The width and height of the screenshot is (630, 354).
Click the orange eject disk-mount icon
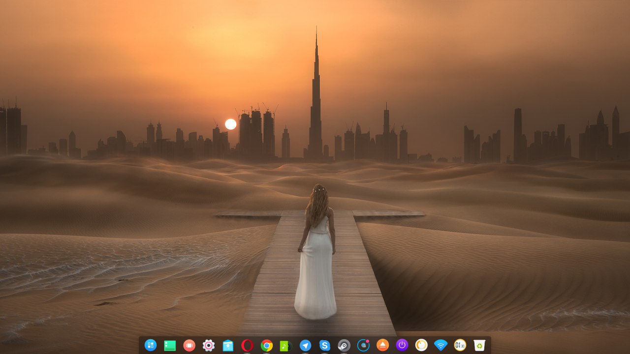382,345
